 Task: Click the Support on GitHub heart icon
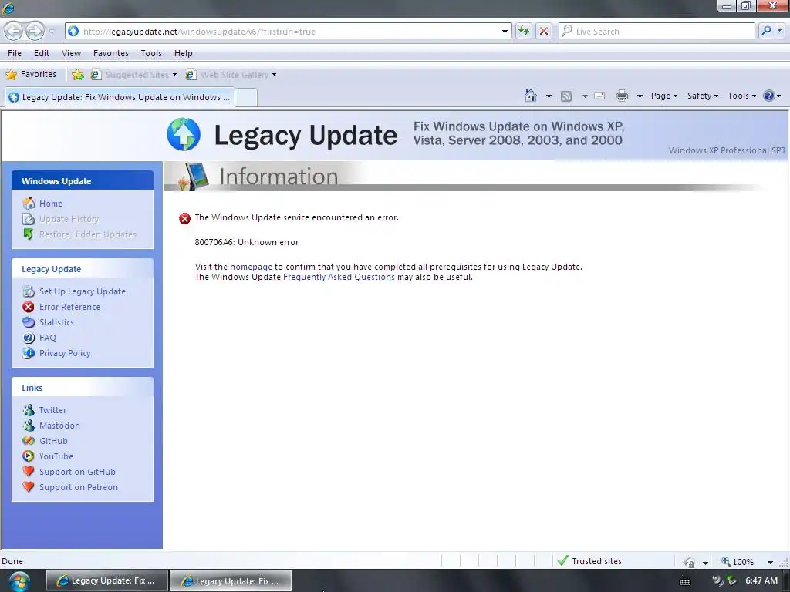click(29, 472)
